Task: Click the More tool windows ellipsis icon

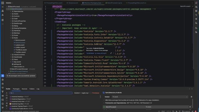Action: (x=2, y=24)
